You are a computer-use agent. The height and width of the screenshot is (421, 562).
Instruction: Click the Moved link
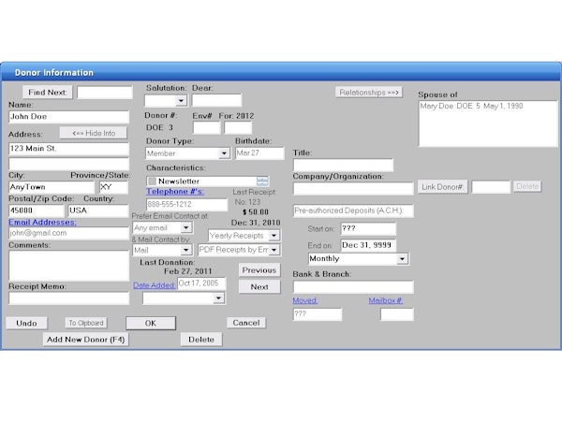(x=304, y=300)
